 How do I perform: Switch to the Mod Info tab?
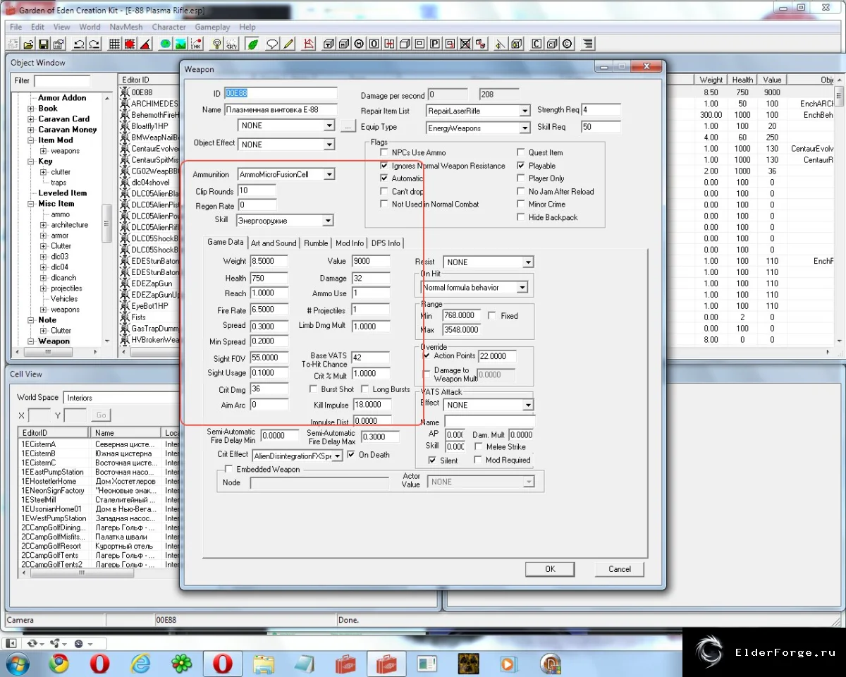(350, 243)
